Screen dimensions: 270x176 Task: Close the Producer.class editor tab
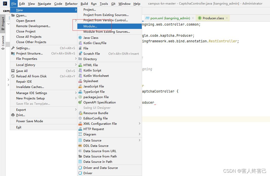click(227, 18)
